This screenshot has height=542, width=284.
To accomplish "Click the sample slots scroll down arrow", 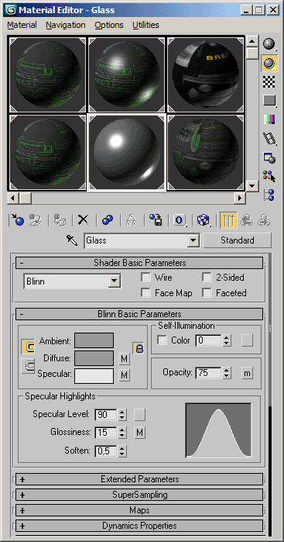I will [252, 185].
